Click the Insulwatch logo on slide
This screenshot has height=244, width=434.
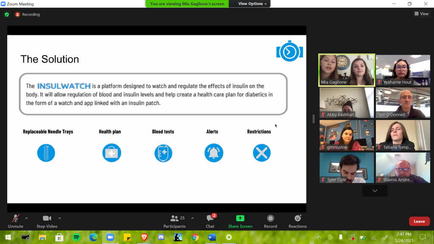pos(289,51)
